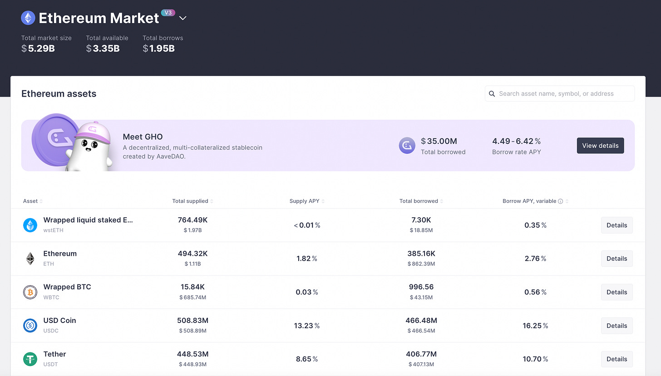The width and height of the screenshot is (661, 376).
Task: Click the Total market size value $5.29B
Action: pyautogui.click(x=38, y=49)
